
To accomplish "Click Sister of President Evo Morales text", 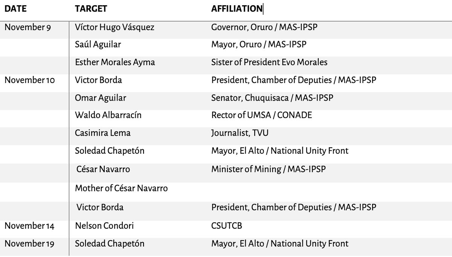I will pyautogui.click(x=269, y=62).
